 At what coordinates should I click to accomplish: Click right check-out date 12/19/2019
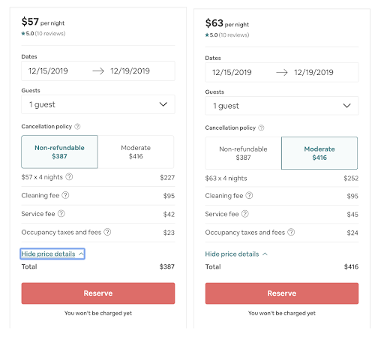[313, 73]
